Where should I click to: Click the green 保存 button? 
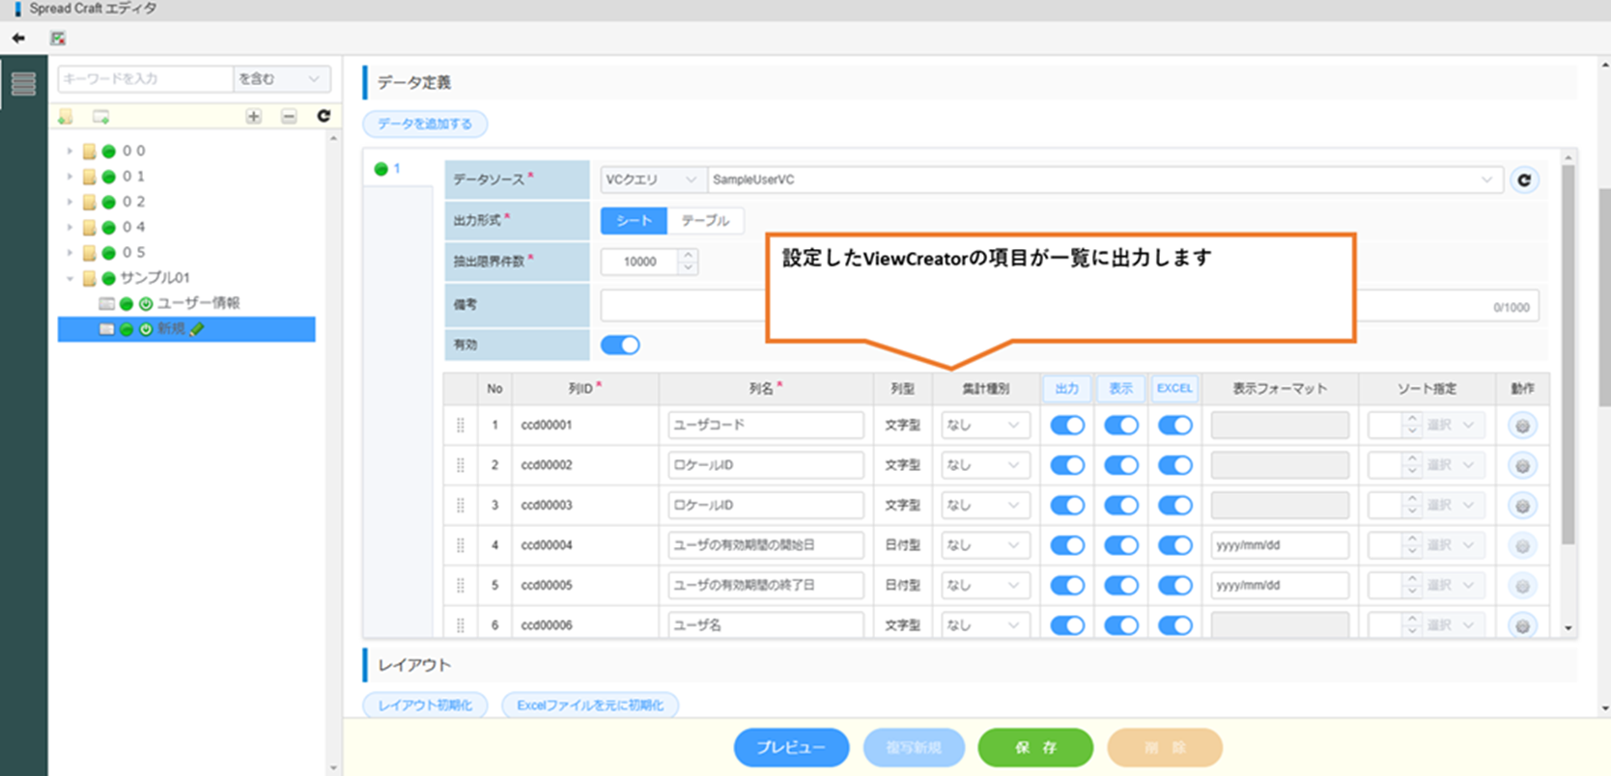click(x=1035, y=747)
